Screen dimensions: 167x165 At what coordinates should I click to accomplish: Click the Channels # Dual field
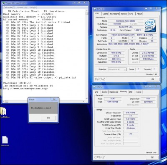pyautogui.click(x=148, y=99)
